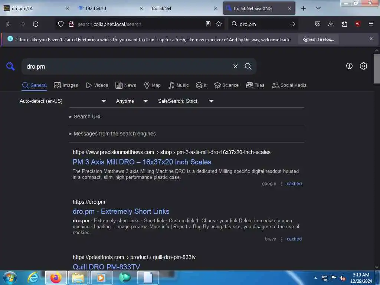
Task: Close the CollabNet SearXNG tab
Action: point(289,8)
